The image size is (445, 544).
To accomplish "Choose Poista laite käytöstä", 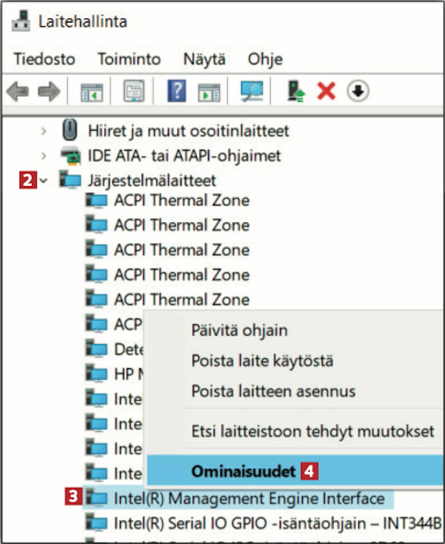I will [x=262, y=361].
